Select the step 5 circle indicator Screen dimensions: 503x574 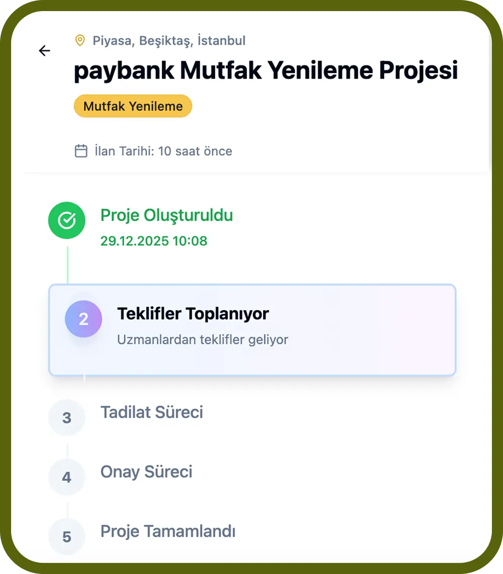[x=67, y=536]
